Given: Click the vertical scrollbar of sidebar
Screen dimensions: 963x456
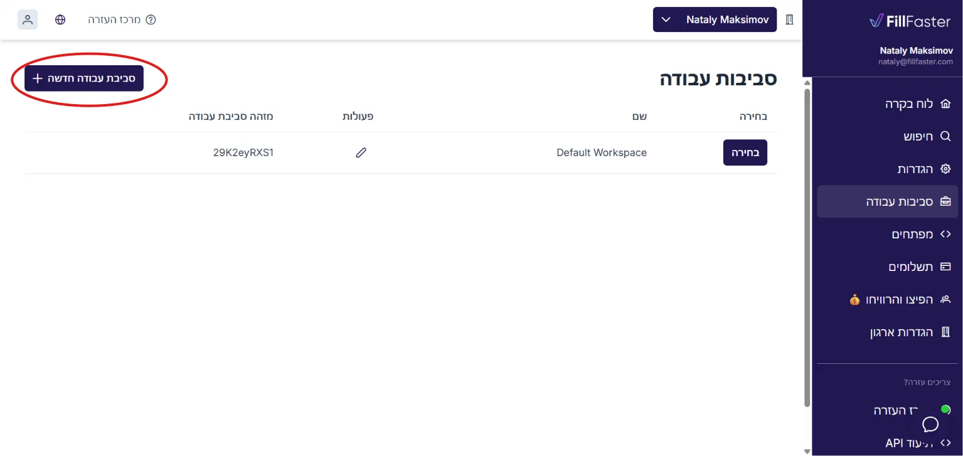Looking at the screenshot, I should click(807, 245).
